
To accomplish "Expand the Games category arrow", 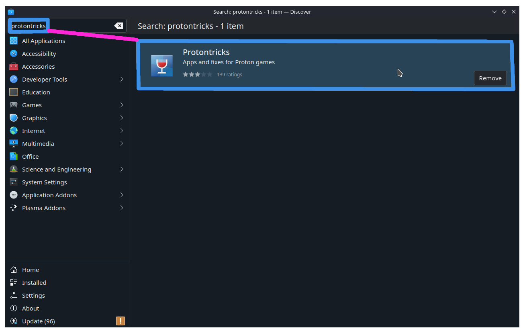I will 122,105.
